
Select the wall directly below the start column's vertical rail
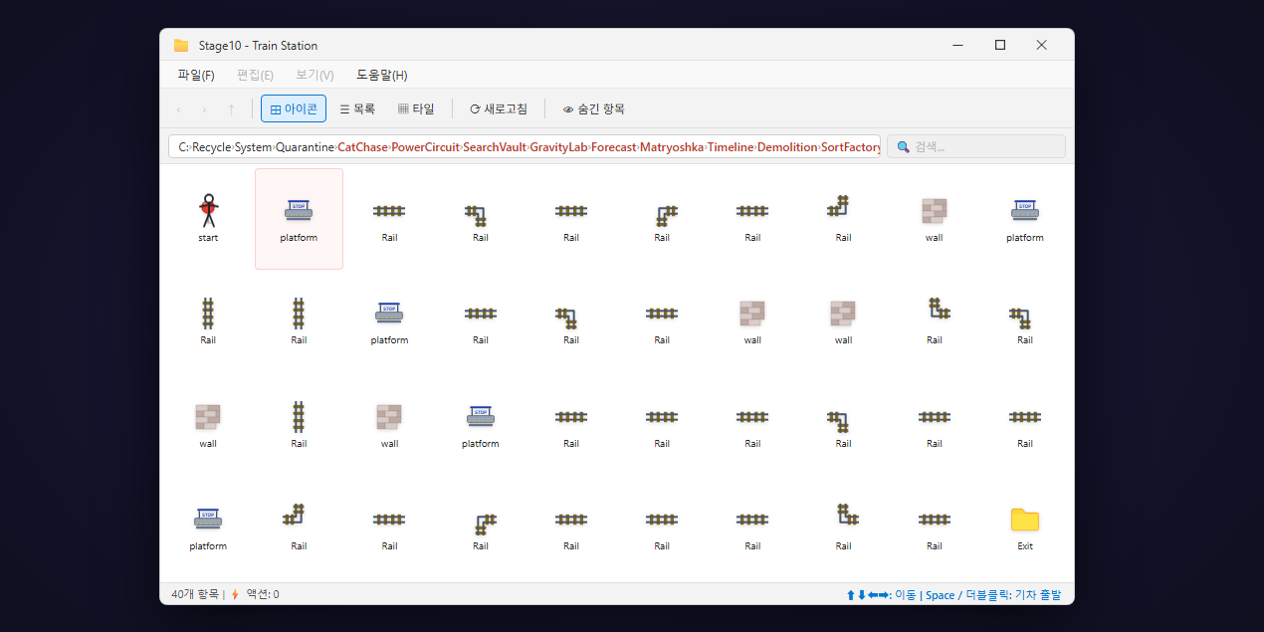[x=208, y=417]
